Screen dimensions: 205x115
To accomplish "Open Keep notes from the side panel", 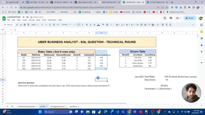I will point(201,32).
